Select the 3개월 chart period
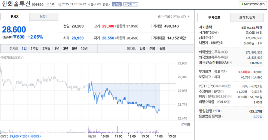This screenshot has height=140, width=268. (x=46, y=48)
